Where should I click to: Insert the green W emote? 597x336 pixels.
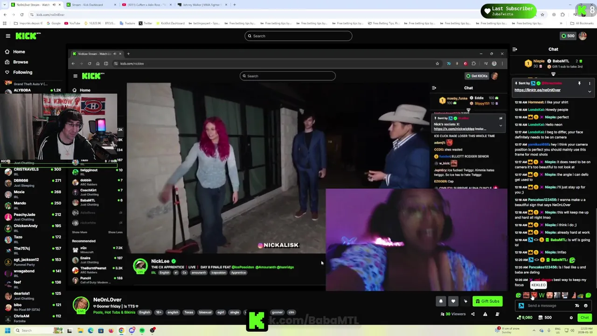click(x=541, y=295)
